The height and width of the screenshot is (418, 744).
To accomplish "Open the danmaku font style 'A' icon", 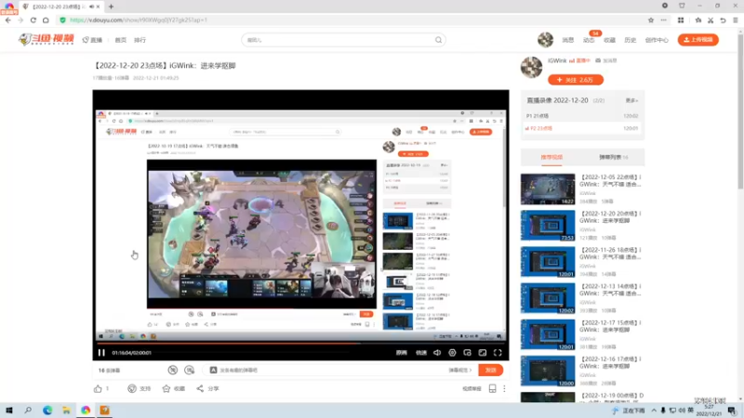I will coord(214,370).
